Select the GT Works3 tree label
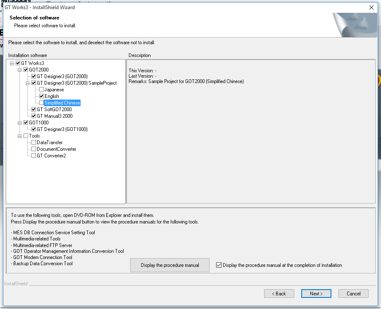The width and height of the screenshot is (381, 309). coord(33,63)
